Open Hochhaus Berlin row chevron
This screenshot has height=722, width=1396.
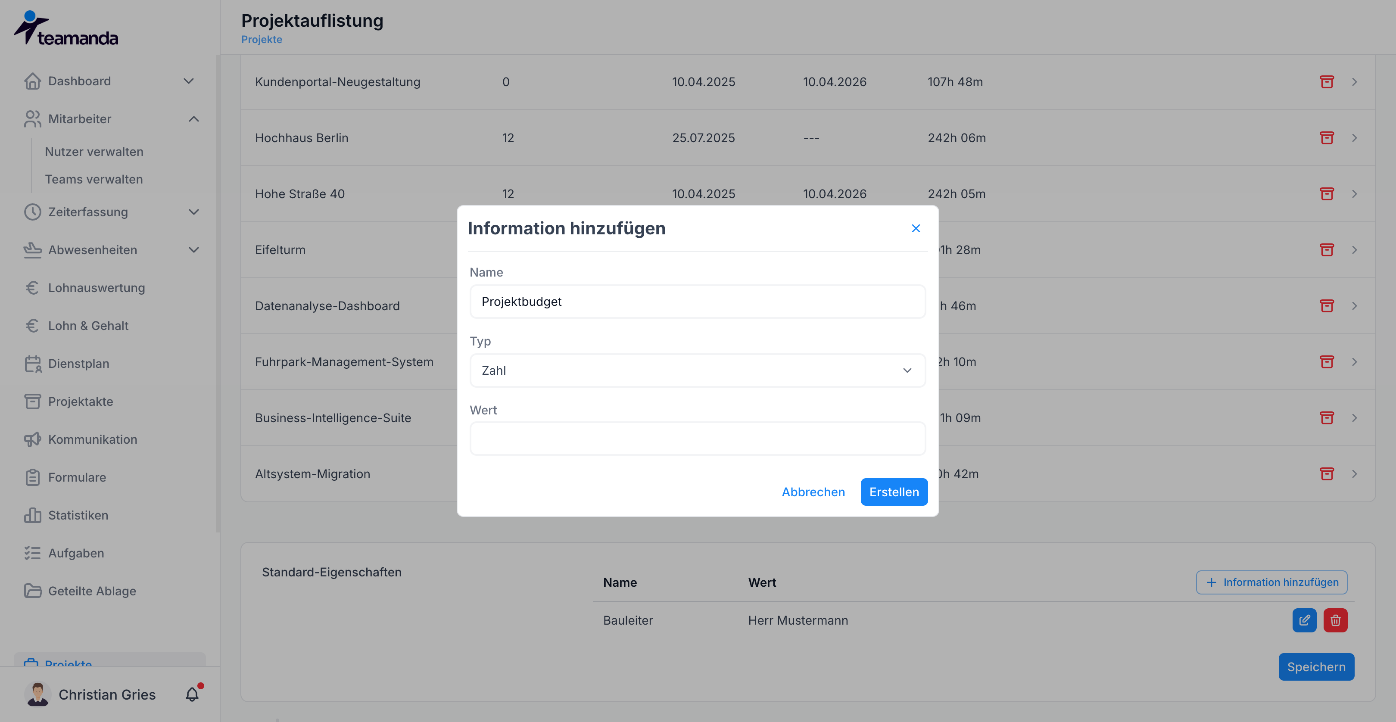(1354, 137)
